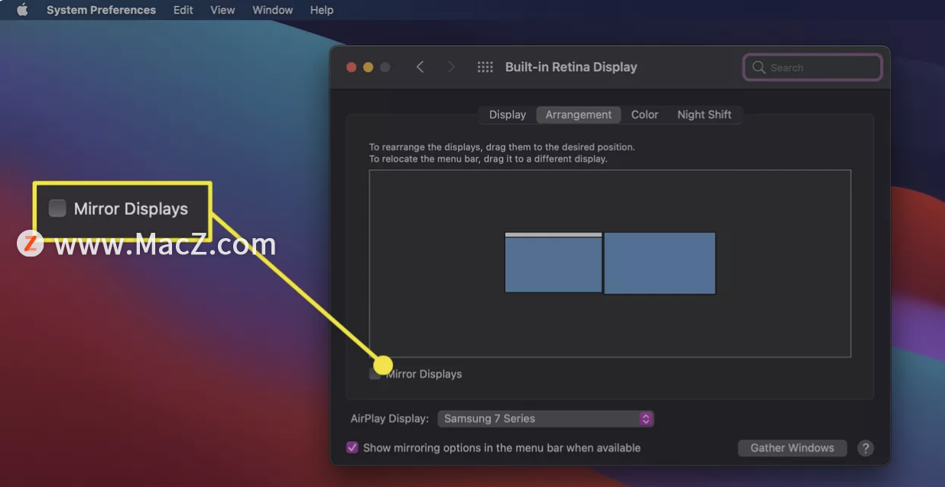Click the Built-in Retina Display title
Viewport: 945px width, 487px height.
(x=571, y=67)
